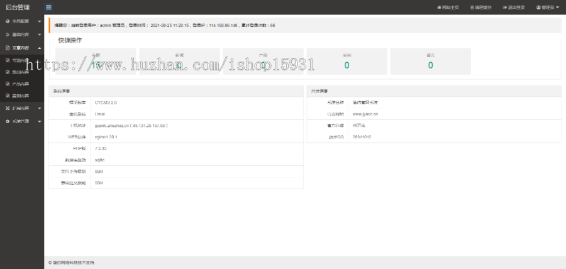
Task: Click the sign-out icon for 退出登录
Action: (505, 7)
